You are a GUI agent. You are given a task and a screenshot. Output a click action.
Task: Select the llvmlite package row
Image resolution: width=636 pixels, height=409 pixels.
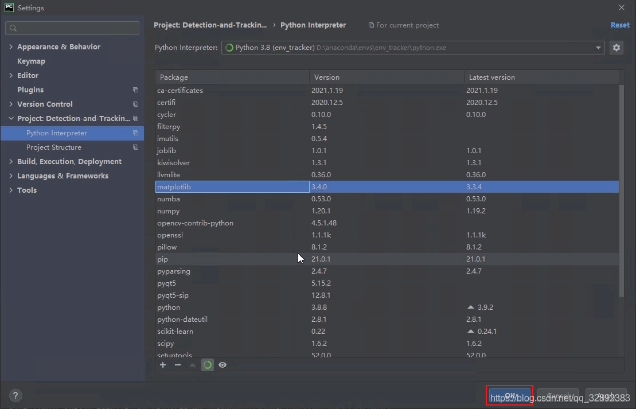point(387,174)
